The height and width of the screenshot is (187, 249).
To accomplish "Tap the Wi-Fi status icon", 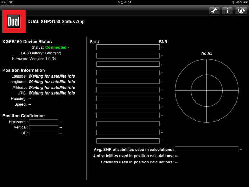I will (11, 2).
